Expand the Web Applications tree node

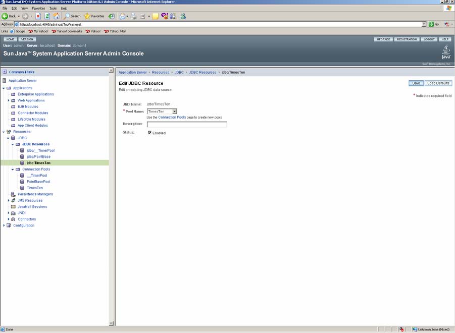9,100
